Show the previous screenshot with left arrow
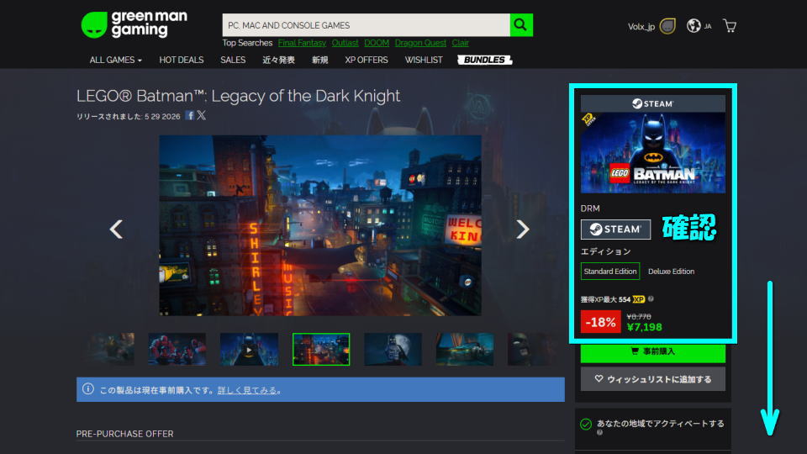 tap(117, 229)
